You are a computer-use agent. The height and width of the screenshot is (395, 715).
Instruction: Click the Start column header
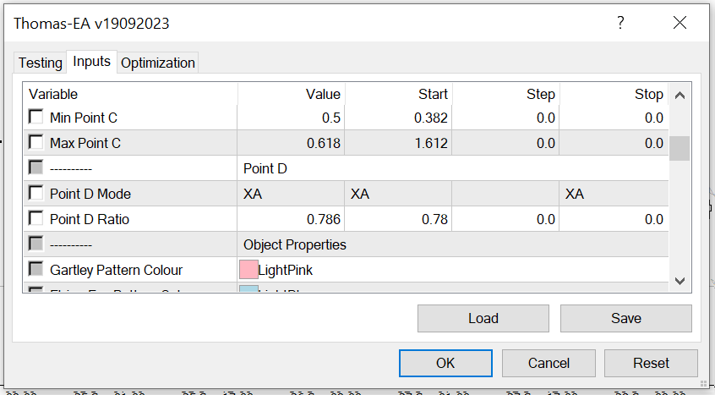pos(399,94)
